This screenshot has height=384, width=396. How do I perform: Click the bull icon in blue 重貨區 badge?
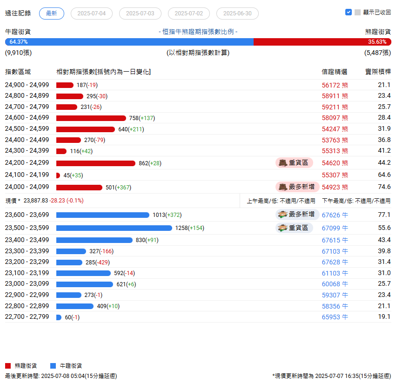pyautogui.click(x=282, y=228)
